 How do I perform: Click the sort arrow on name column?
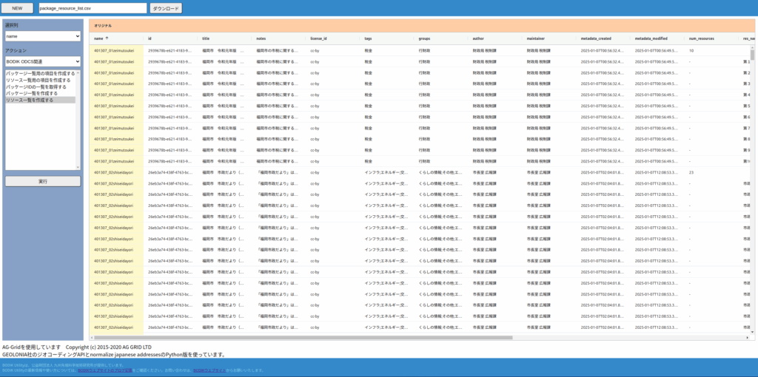(x=107, y=38)
